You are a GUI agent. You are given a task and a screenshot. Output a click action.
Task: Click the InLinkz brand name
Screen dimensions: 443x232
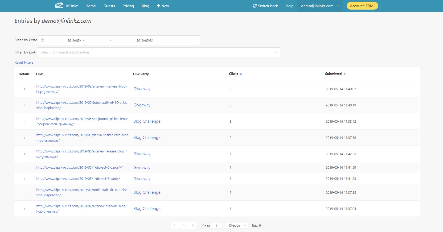tap(72, 6)
